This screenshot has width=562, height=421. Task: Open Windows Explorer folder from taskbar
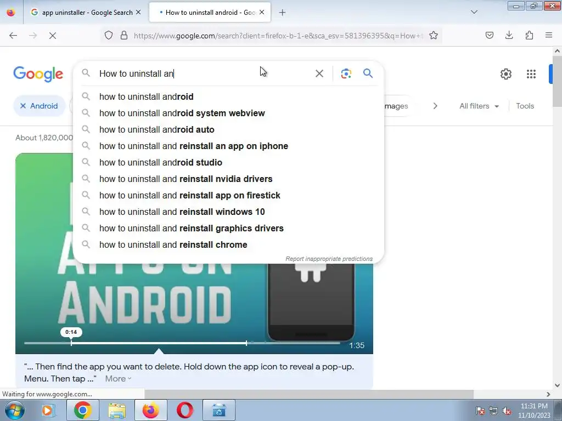tap(117, 410)
